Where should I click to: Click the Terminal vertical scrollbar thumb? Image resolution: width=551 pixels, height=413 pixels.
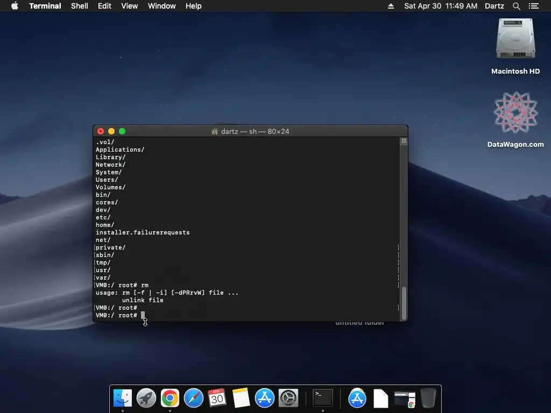click(x=404, y=303)
